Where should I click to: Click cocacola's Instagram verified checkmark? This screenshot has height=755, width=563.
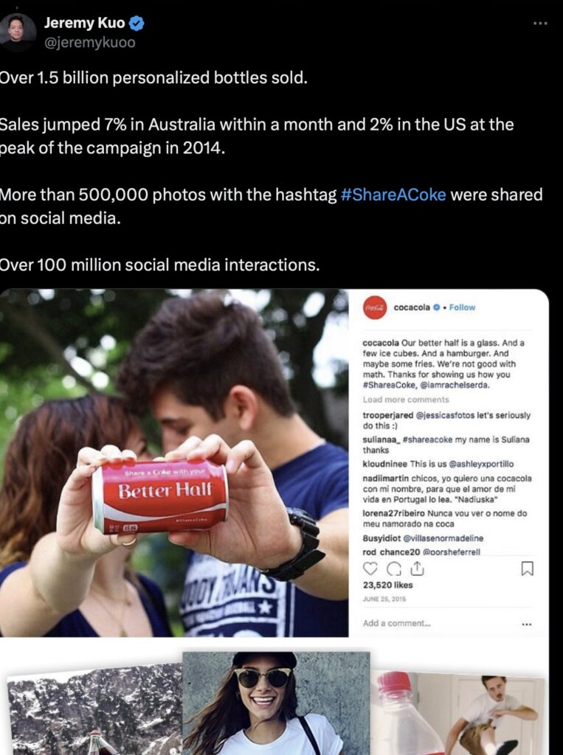tap(436, 307)
